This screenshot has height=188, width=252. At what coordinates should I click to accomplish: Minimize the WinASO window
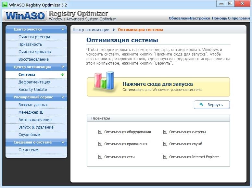tap(221, 4)
